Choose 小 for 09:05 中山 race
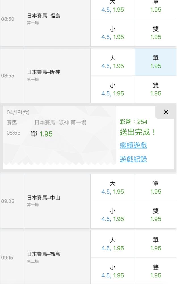The width and height of the screenshot is (177, 284). click(113, 215)
